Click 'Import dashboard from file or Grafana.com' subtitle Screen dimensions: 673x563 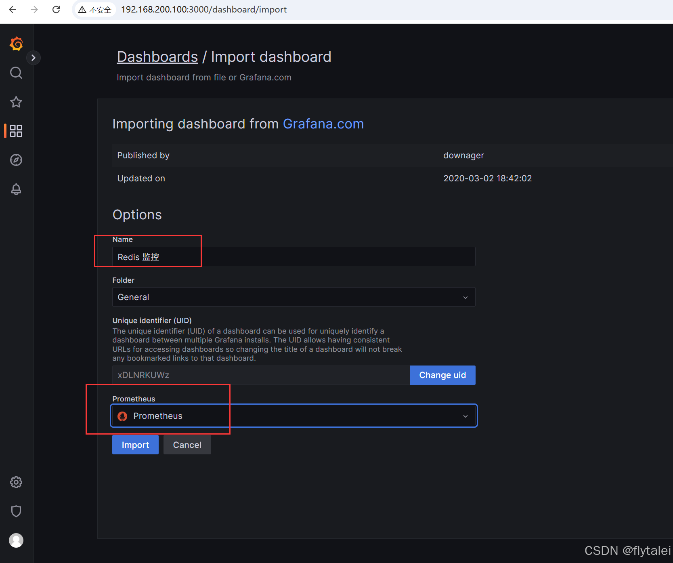tap(204, 78)
